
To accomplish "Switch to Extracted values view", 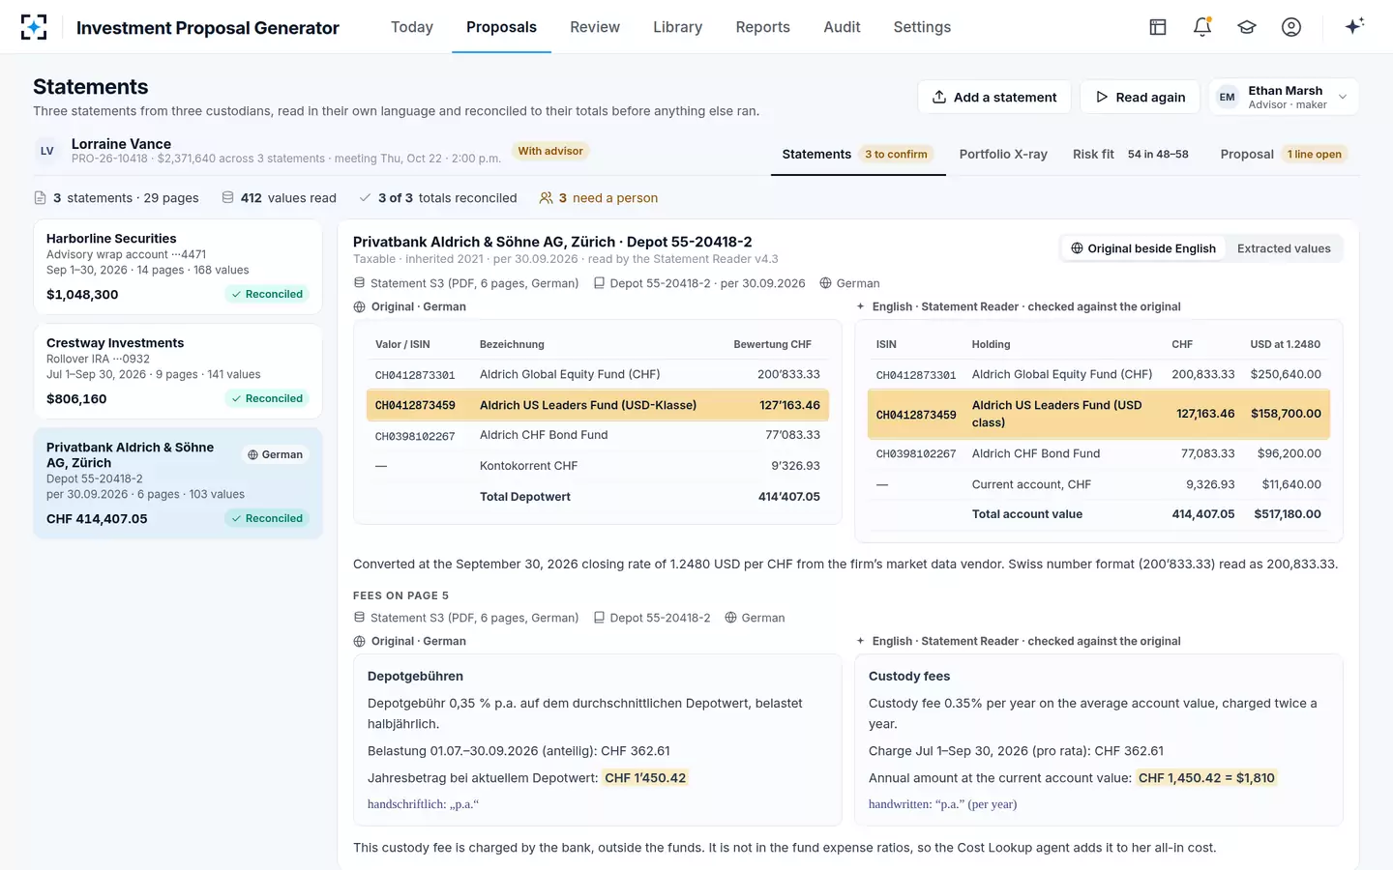I will (x=1284, y=248).
